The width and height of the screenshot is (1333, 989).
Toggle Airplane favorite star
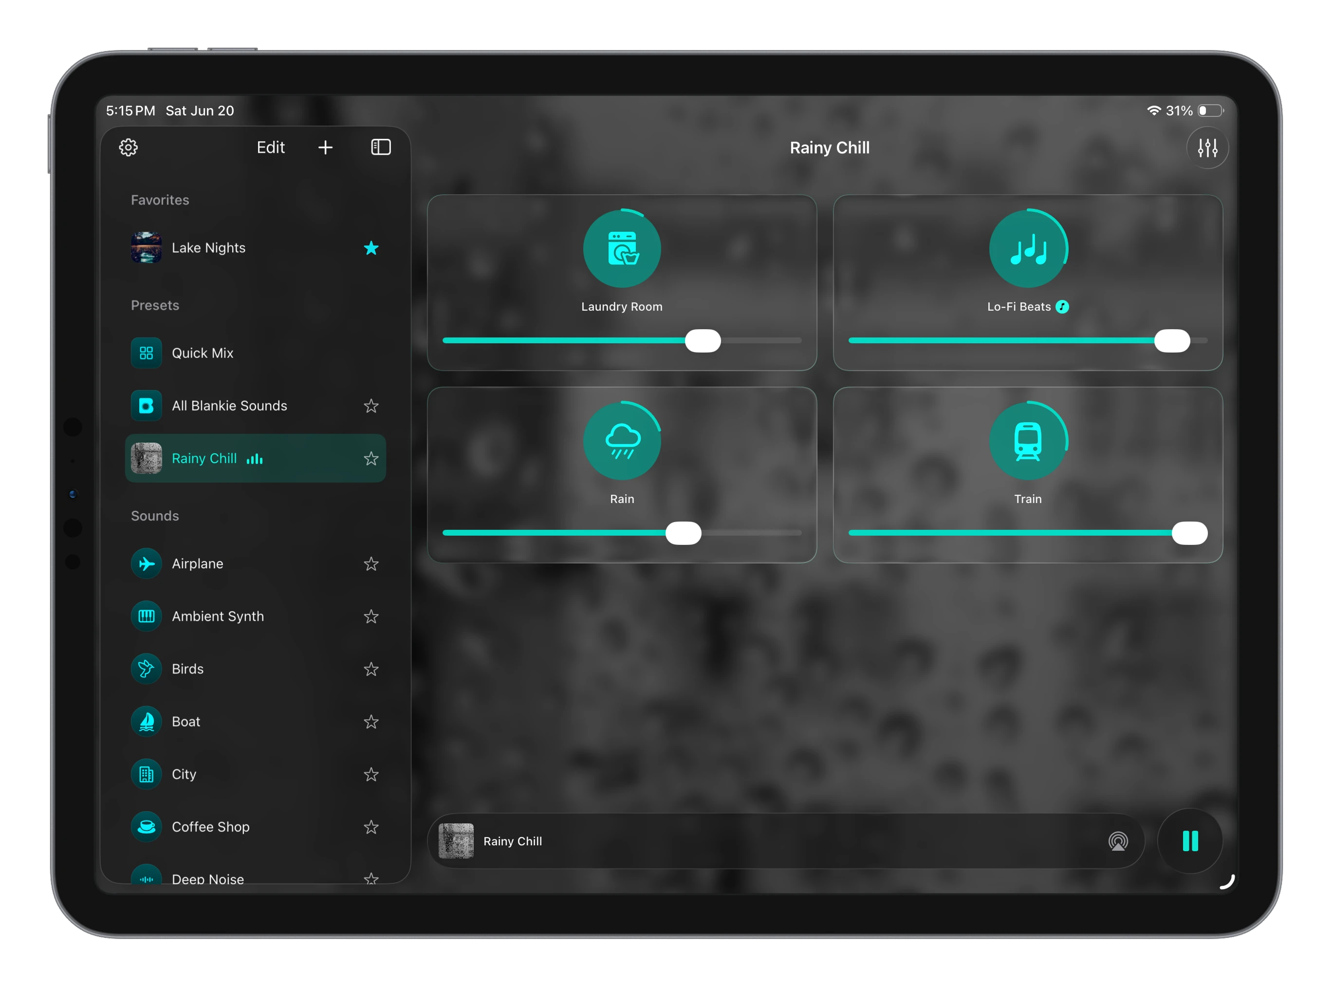(x=371, y=564)
